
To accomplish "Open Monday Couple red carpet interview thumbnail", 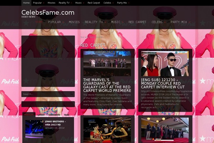I will [165, 64].
